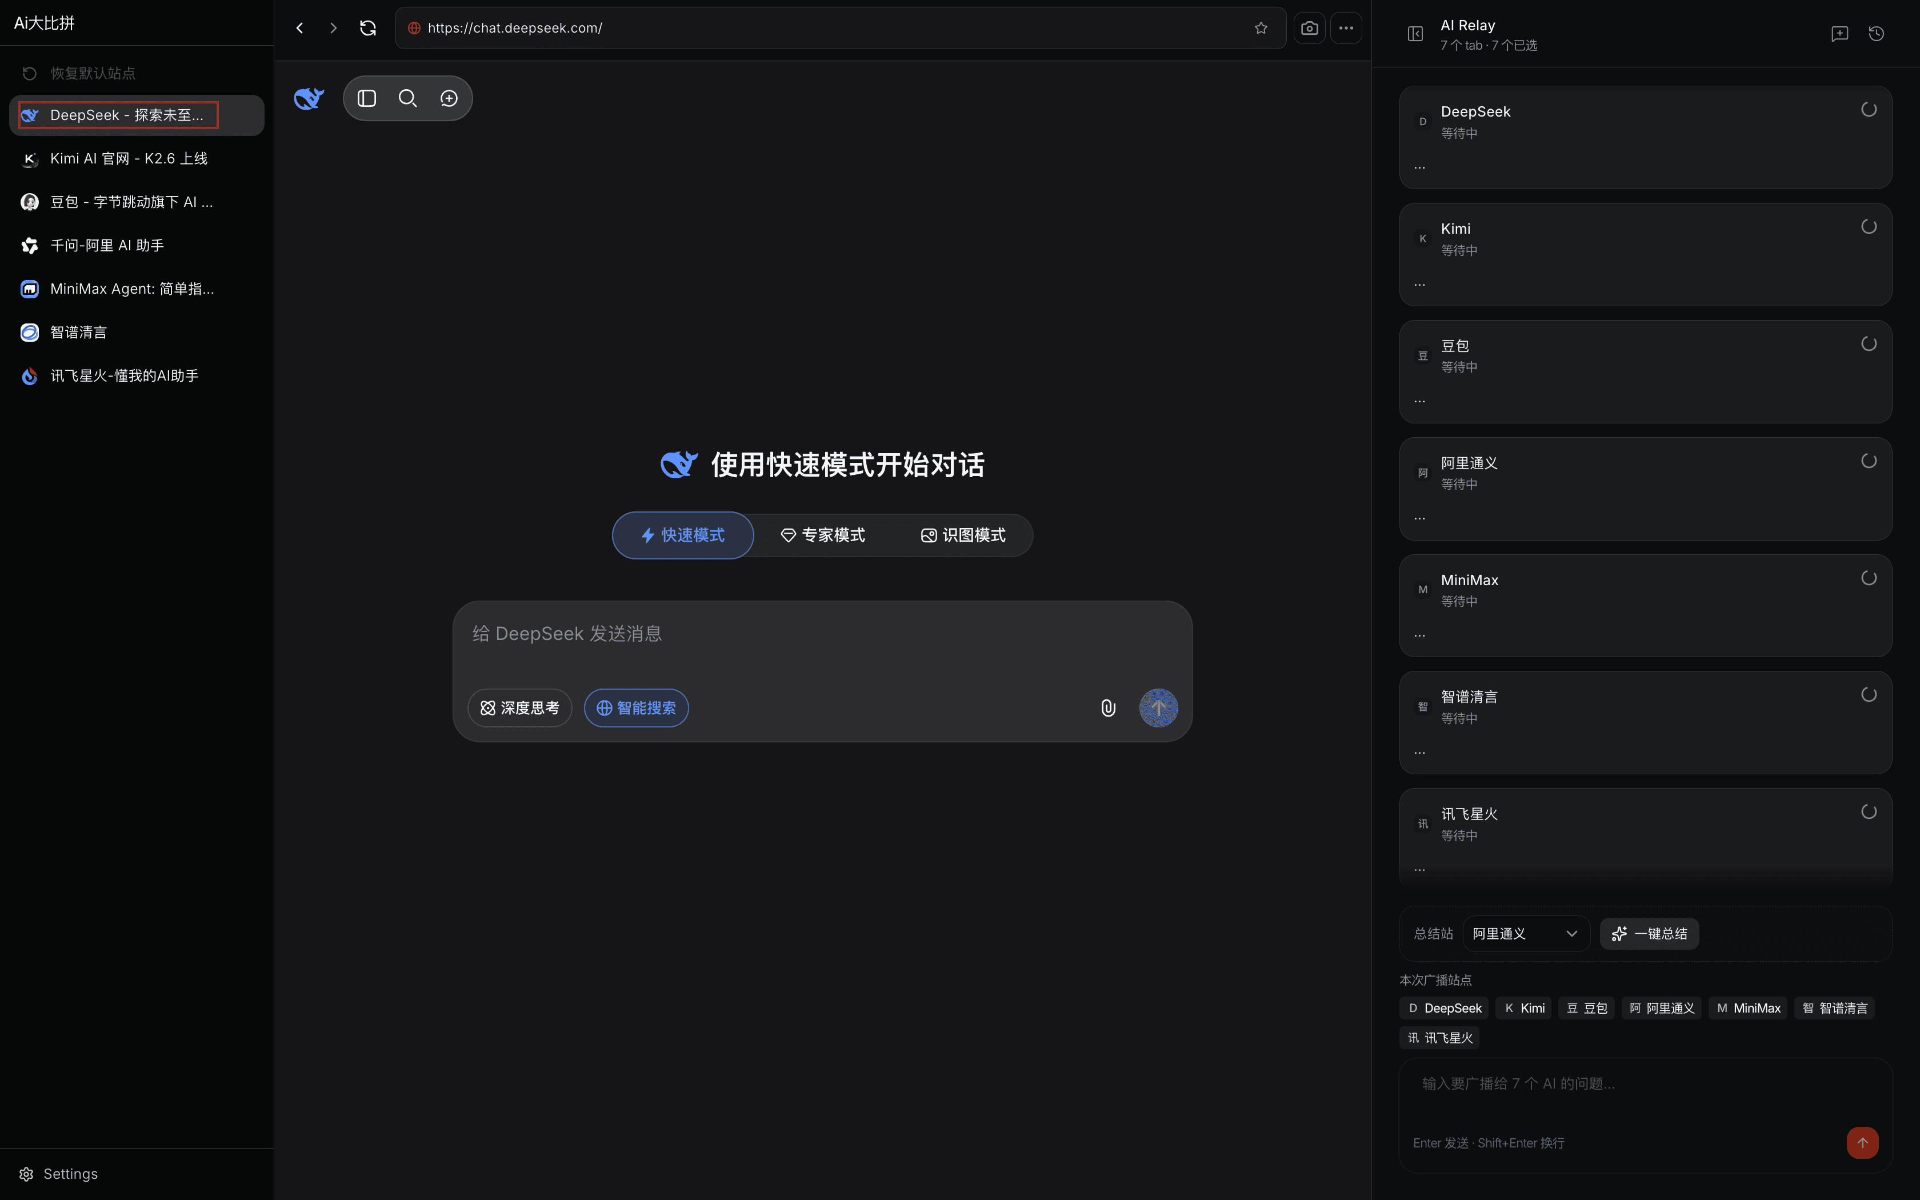Select DeepSeek site tab in sidebar
This screenshot has width=1920, height=1200.
pos(137,115)
